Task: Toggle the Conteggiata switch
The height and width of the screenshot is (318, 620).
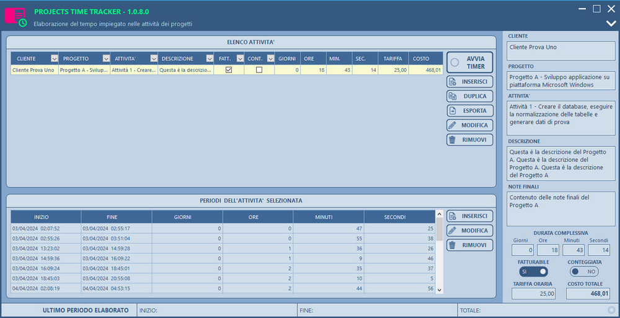Action: click(584, 272)
